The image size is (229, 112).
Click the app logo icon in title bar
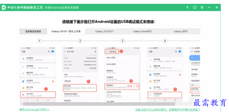[4, 7]
